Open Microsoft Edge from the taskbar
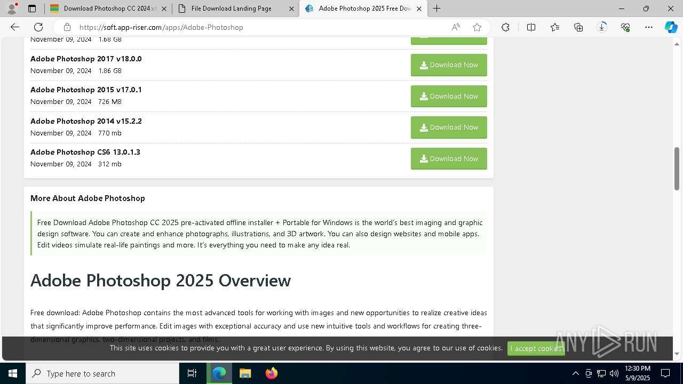 point(219,373)
